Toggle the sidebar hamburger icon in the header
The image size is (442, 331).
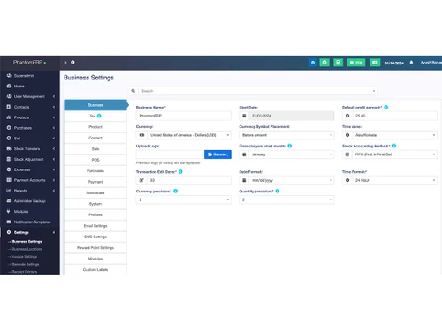(65, 63)
